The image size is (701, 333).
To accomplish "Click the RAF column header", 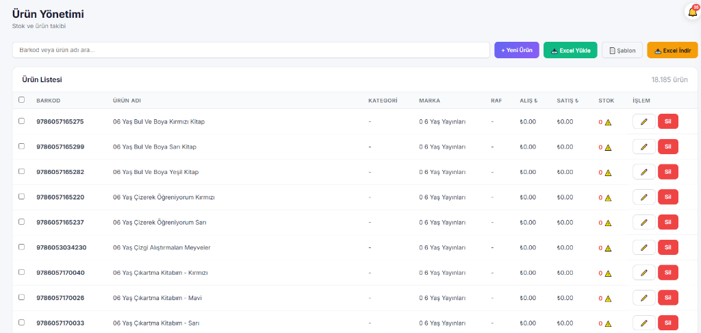I will pos(496,101).
